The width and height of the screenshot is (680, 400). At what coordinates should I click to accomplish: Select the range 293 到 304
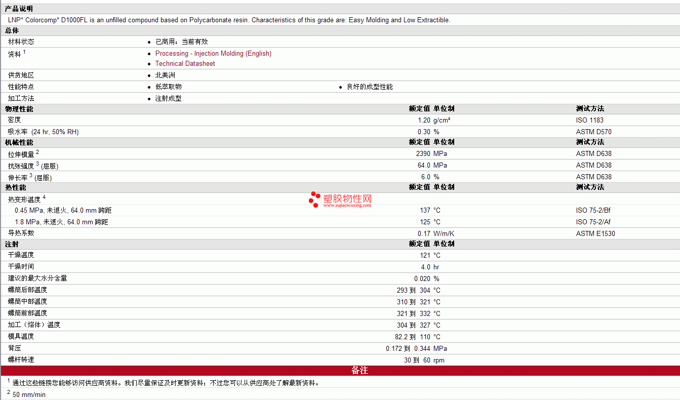(x=414, y=291)
